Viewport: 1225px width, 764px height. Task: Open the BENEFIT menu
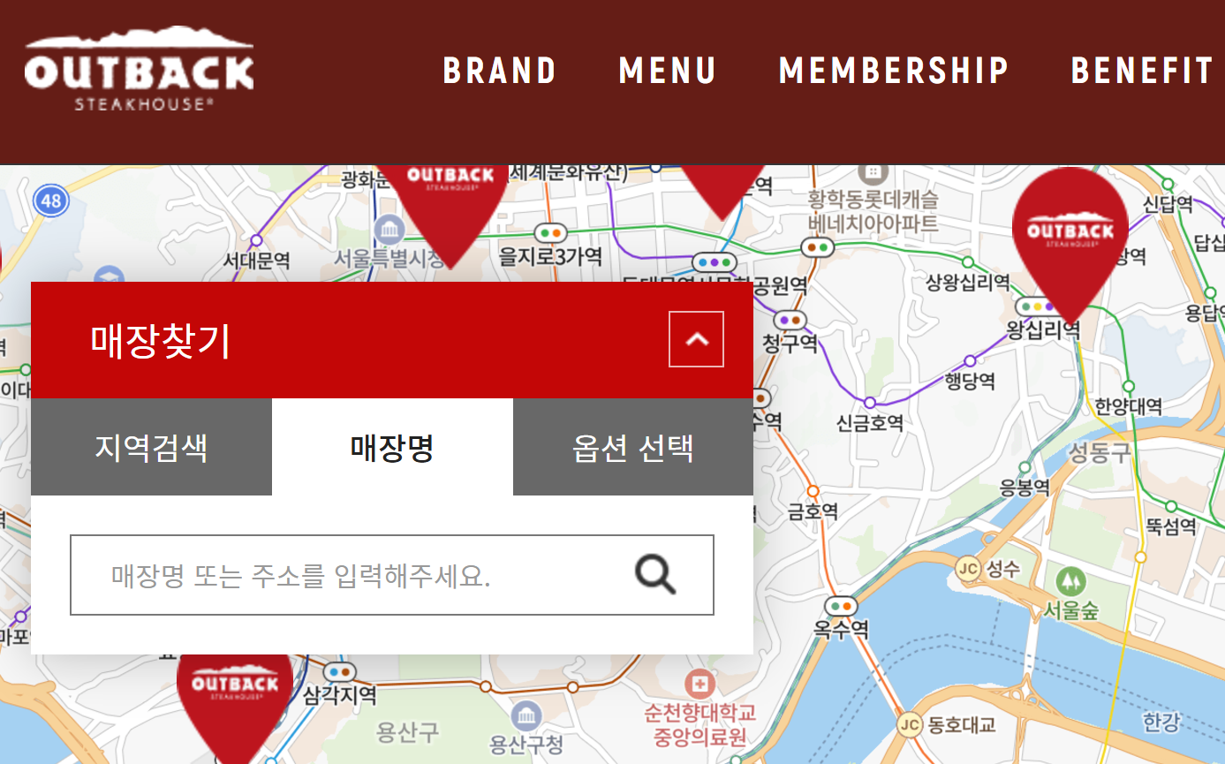(1143, 71)
